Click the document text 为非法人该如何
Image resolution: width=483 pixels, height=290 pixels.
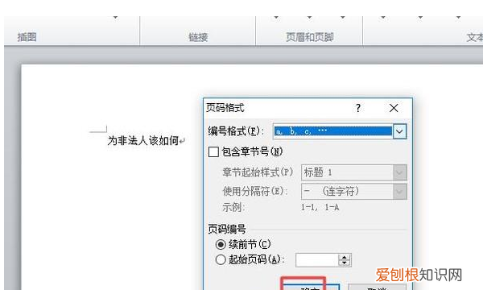tap(143, 141)
